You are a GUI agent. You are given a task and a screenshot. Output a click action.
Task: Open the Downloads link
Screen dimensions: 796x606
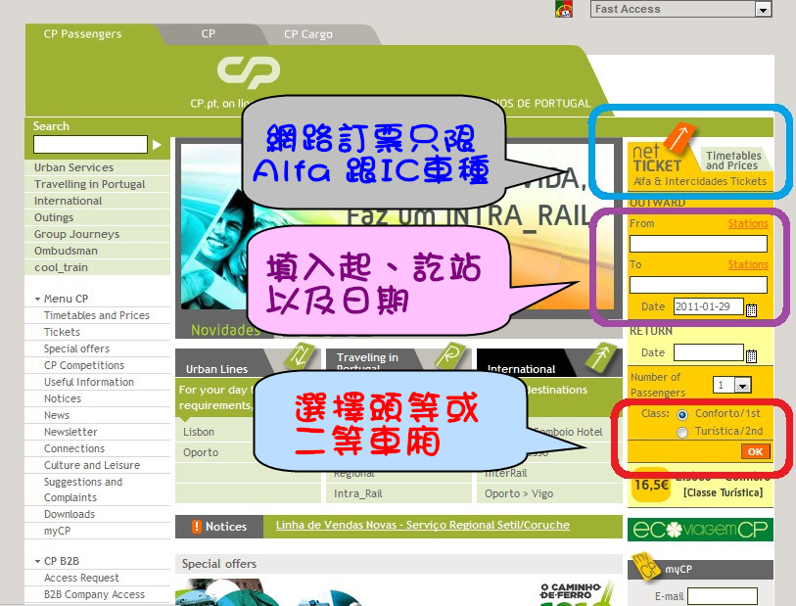pyautogui.click(x=70, y=515)
